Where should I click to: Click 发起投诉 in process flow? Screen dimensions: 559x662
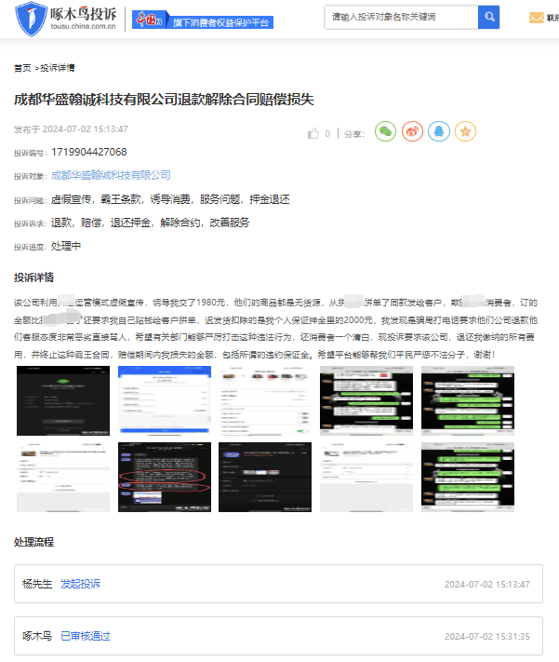coord(80,584)
